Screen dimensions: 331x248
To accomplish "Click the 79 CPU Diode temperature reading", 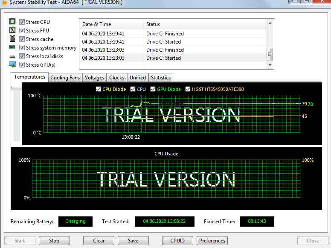I will pos(305,104).
